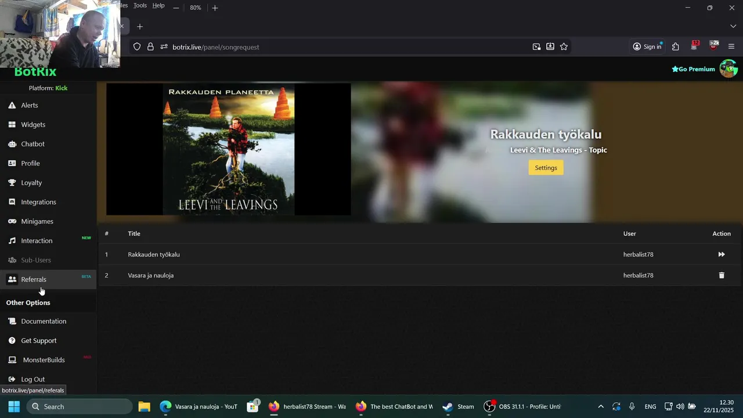The height and width of the screenshot is (418, 743).
Task: Skip Rakkauden työkalu with fast-forward icon
Action: pos(722,254)
